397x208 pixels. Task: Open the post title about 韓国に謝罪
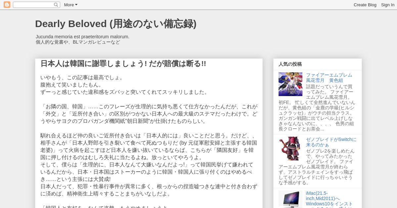pyautogui.click(x=123, y=64)
